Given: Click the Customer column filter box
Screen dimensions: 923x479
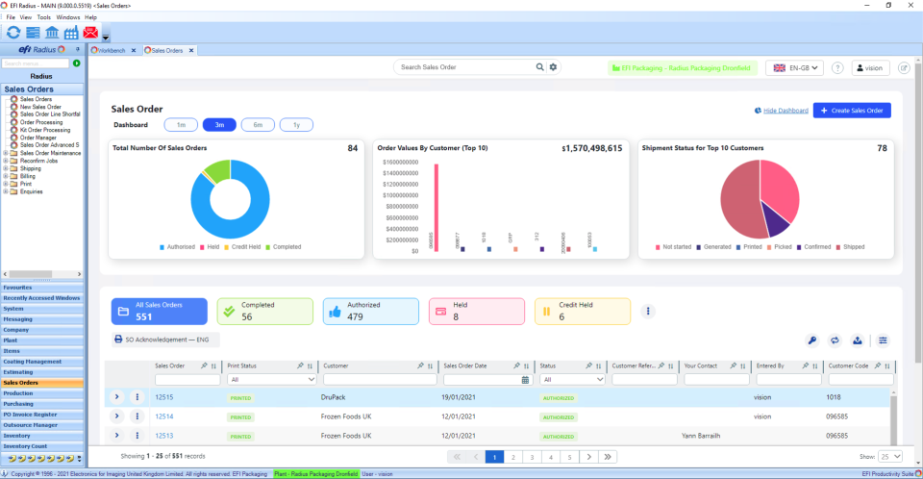Looking at the screenshot, I should [380, 380].
